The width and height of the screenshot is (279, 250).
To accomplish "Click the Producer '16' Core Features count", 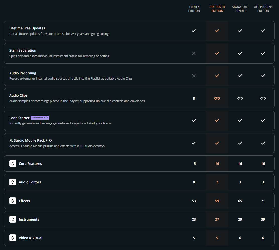I will pos(217,164).
